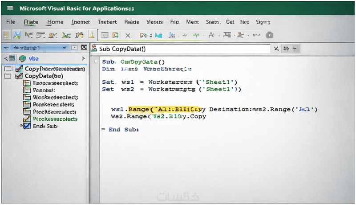This screenshot has width=356, height=205.
Task: Open the Tretiert menu
Action: pos(107,22)
